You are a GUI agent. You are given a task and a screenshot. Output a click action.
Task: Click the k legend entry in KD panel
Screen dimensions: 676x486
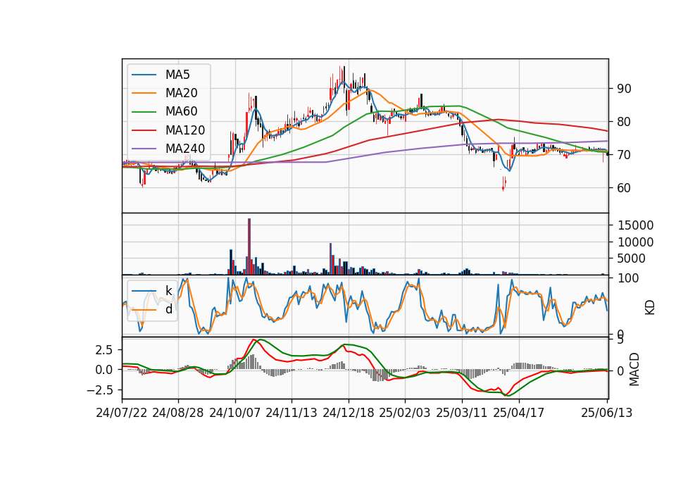(168, 291)
